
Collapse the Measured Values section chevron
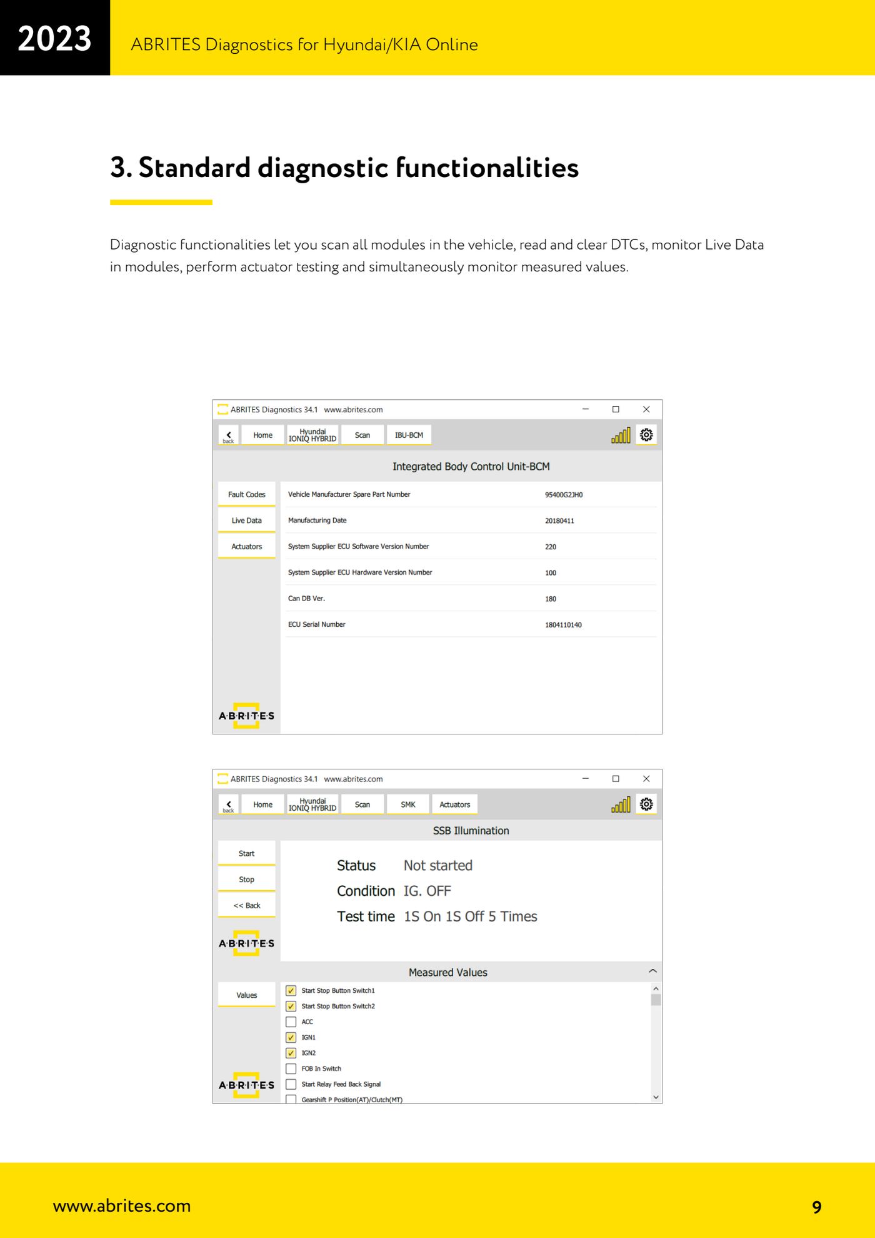[x=652, y=972]
